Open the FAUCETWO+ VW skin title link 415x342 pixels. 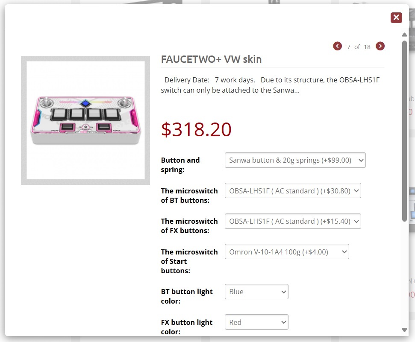pos(211,59)
